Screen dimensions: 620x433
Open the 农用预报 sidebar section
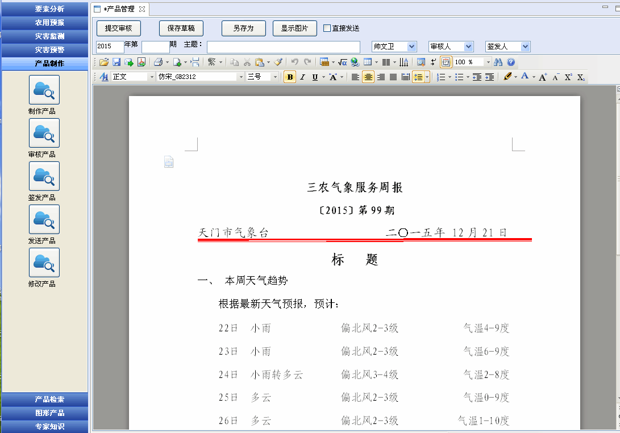(45, 23)
